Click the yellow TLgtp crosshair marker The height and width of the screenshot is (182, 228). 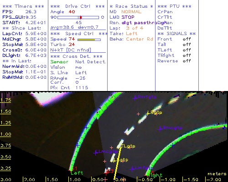(x=121, y=146)
